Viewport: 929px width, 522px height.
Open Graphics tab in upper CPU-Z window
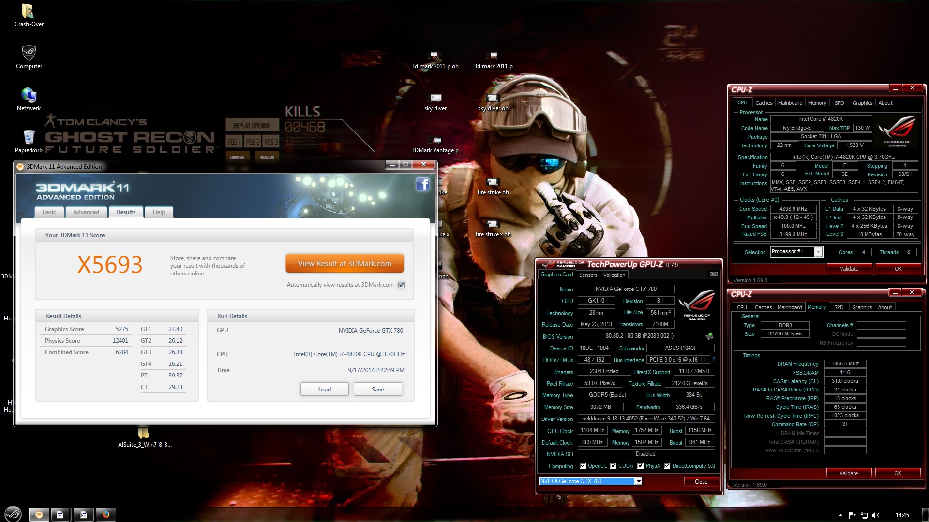click(862, 103)
